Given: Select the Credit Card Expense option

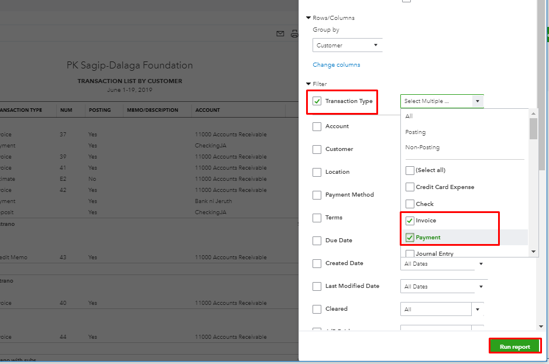Looking at the screenshot, I should point(410,187).
